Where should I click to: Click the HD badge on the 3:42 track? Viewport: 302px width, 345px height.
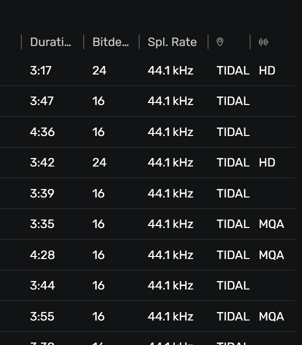tap(267, 162)
